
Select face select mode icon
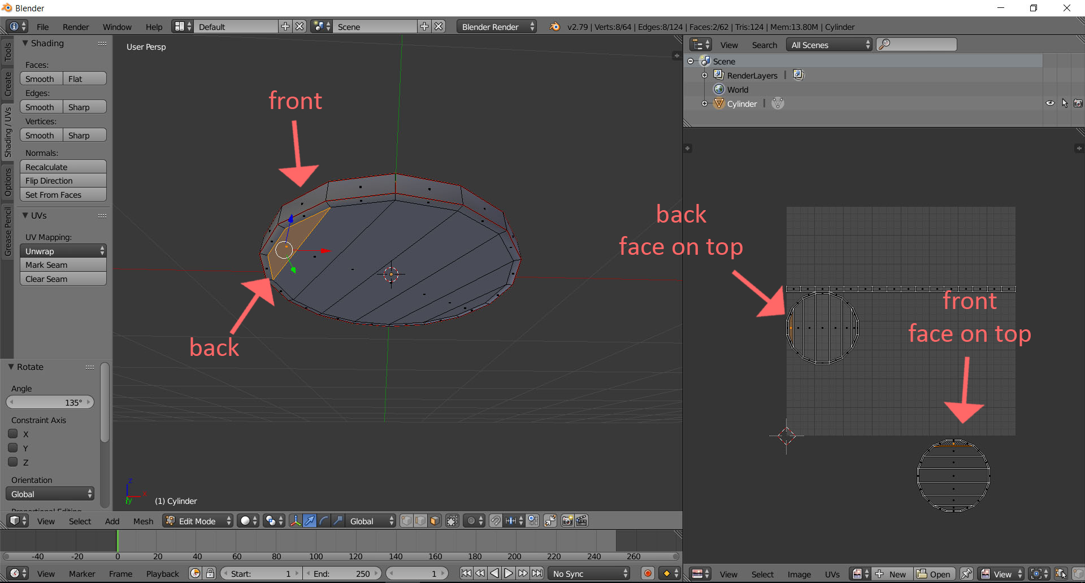coord(435,521)
